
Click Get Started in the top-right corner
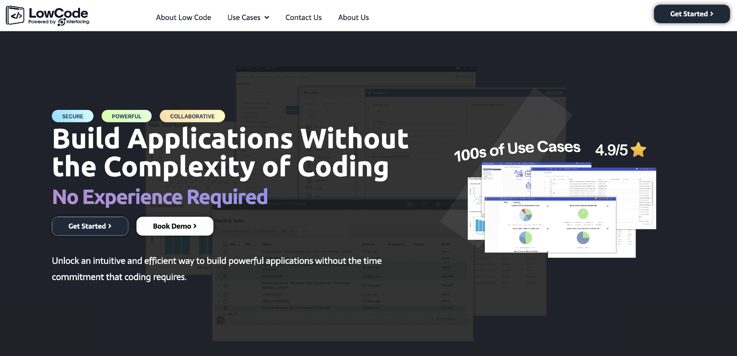coord(691,14)
